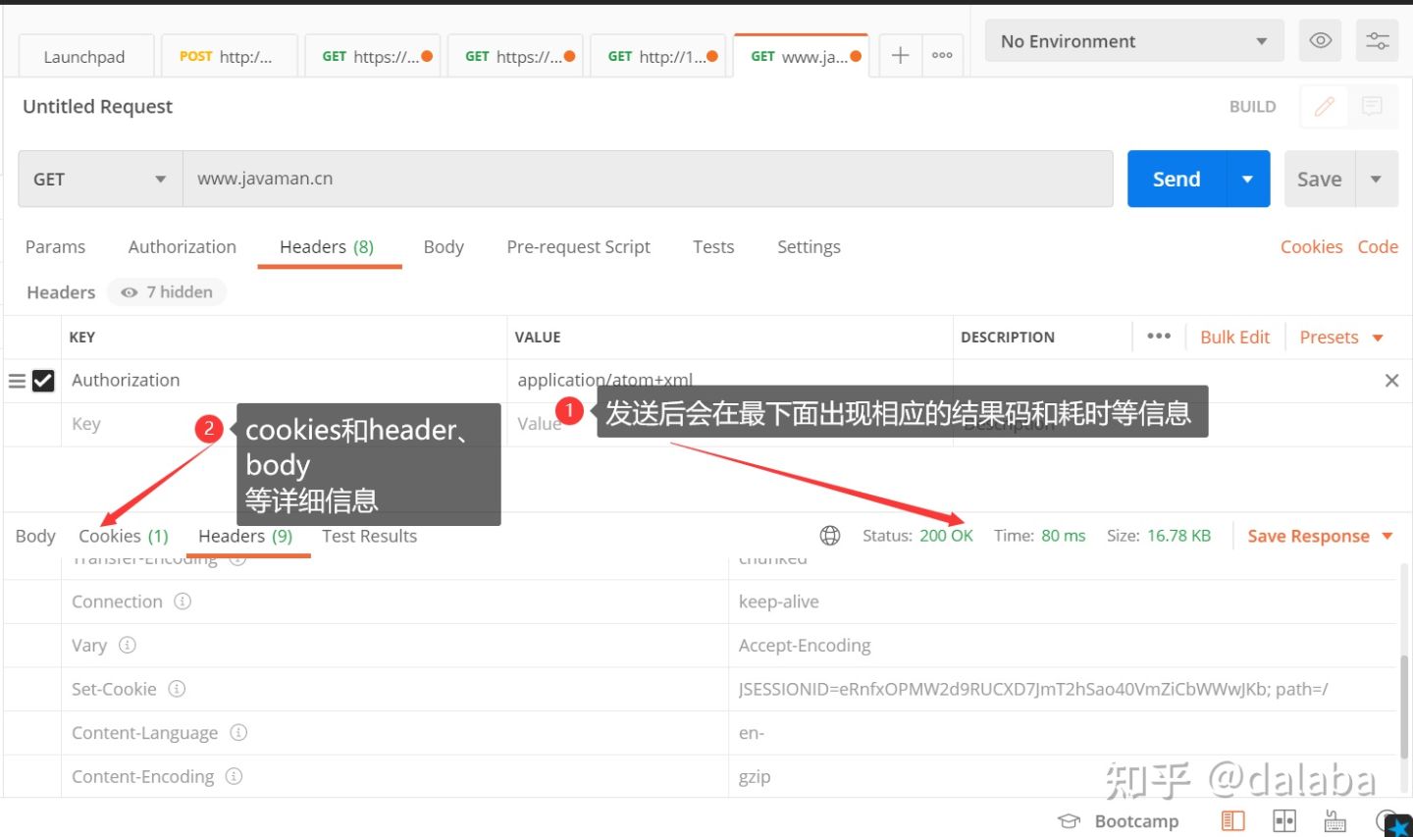Open the comments icon near BUILD
Image resolution: width=1413 pixels, height=837 pixels.
[1372, 106]
